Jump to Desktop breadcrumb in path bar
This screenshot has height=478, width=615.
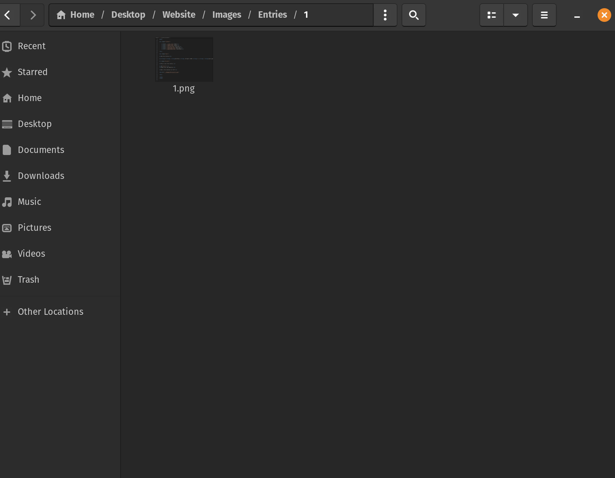(128, 15)
